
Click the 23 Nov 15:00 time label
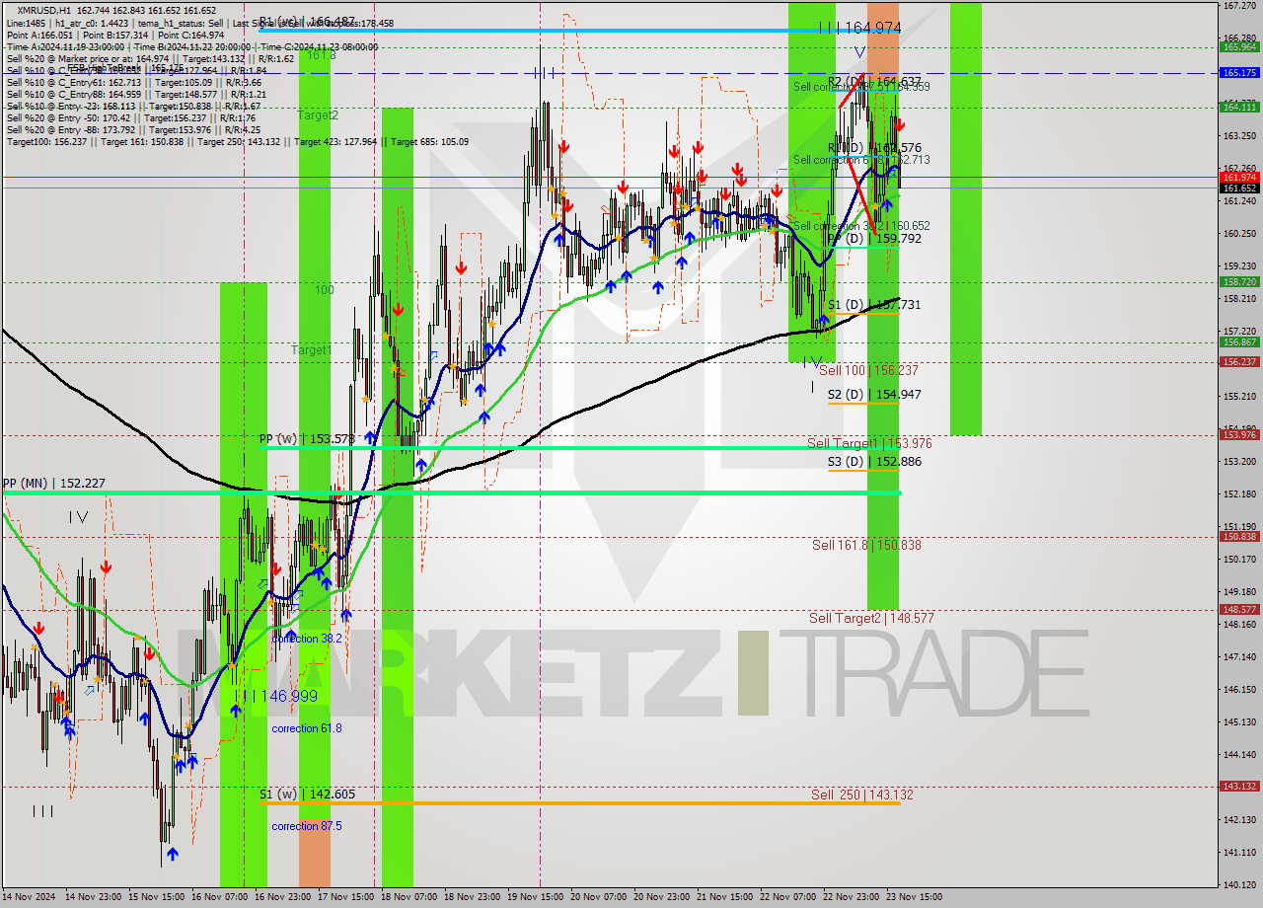[914, 897]
